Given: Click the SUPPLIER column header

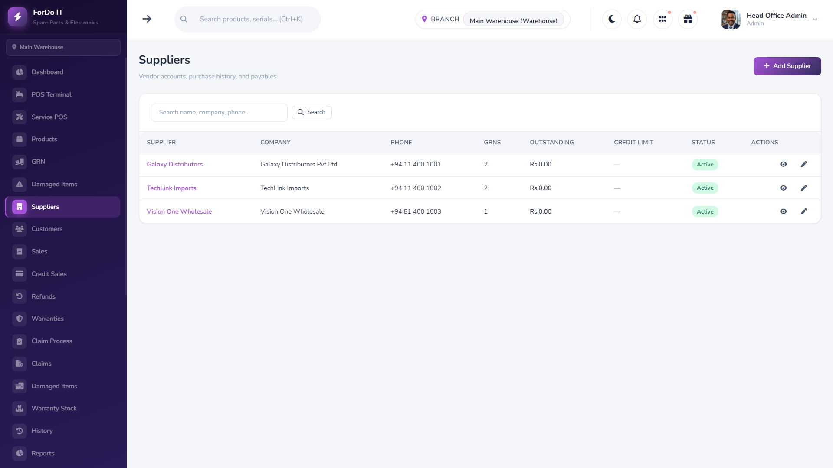Looking at the screenshot, I should 161,142.
